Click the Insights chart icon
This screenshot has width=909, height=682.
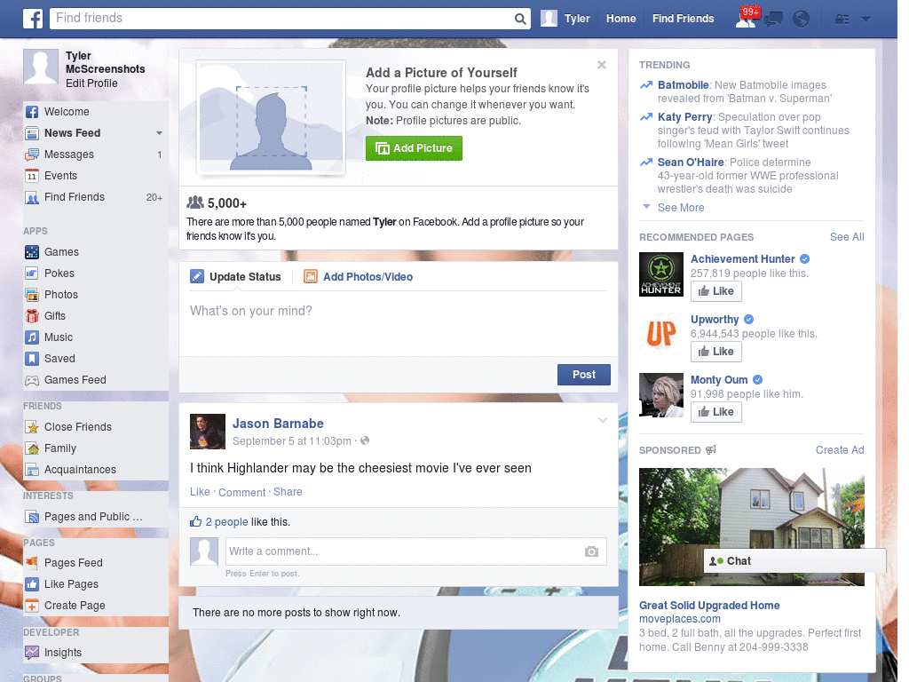[32, 653]
